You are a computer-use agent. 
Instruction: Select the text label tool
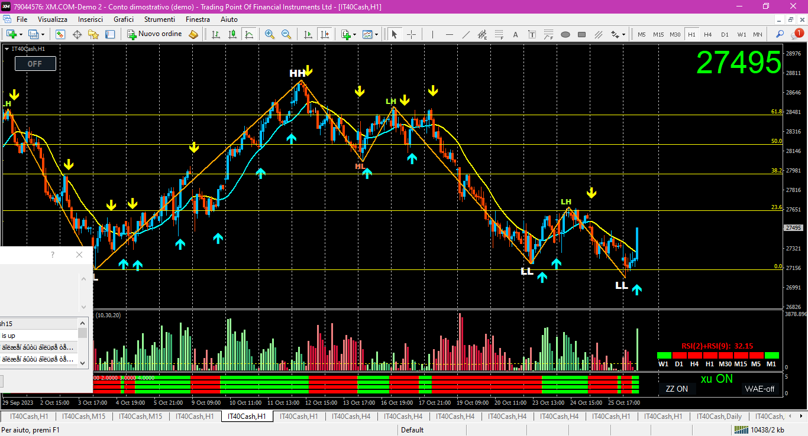532,34
